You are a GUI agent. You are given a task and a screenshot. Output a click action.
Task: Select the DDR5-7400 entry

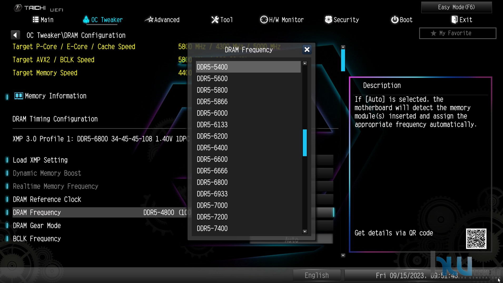point(248,228)
